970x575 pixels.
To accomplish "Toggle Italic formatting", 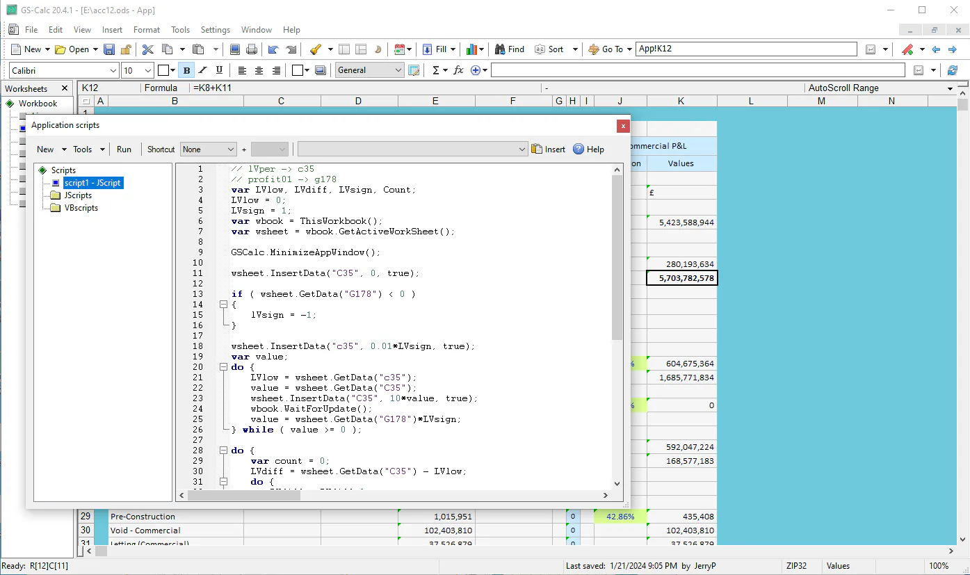I will click(203, 70).
